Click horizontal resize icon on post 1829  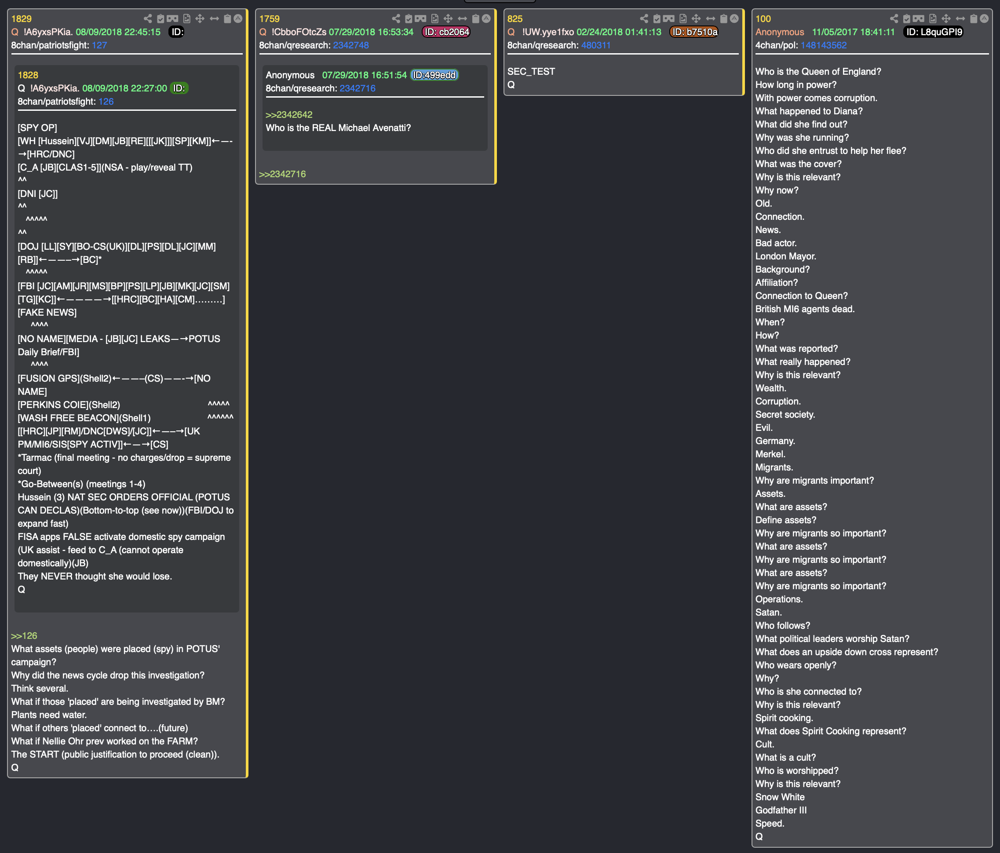pos(214,19)
